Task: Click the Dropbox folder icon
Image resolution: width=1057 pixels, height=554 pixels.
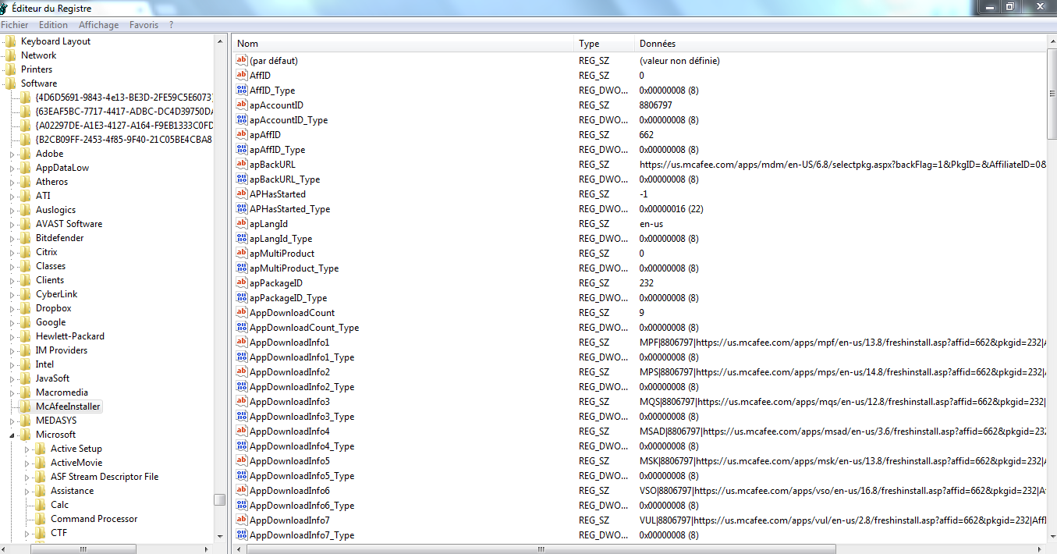Action: [x=25, y=308]
